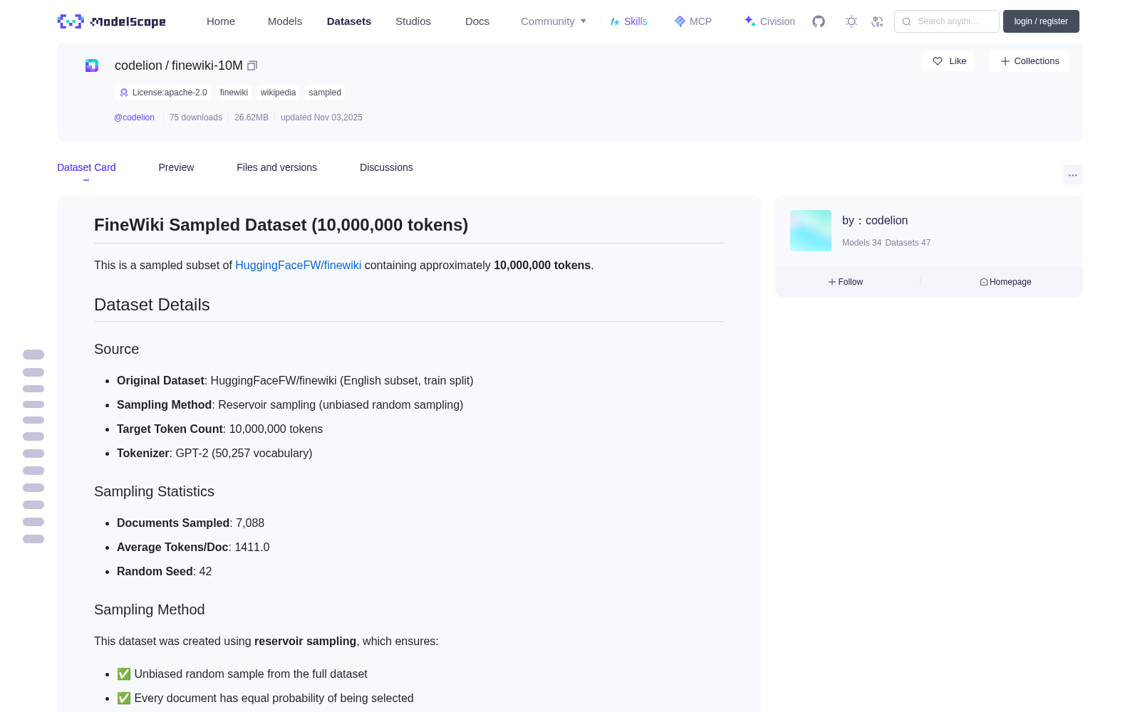
Task: Click the 'Sampling Statistics' heading
Action: pyautogui.click(x=154, y=491)
